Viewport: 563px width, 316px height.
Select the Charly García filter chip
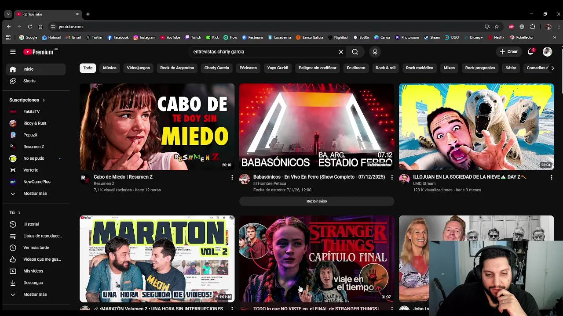216,68
